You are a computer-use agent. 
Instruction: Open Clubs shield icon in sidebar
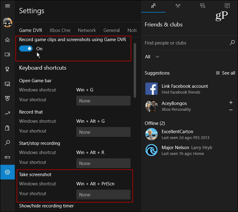point(8,98)
